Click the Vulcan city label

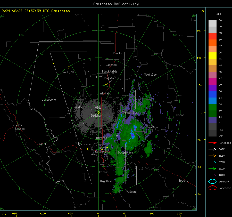[131, 192]
